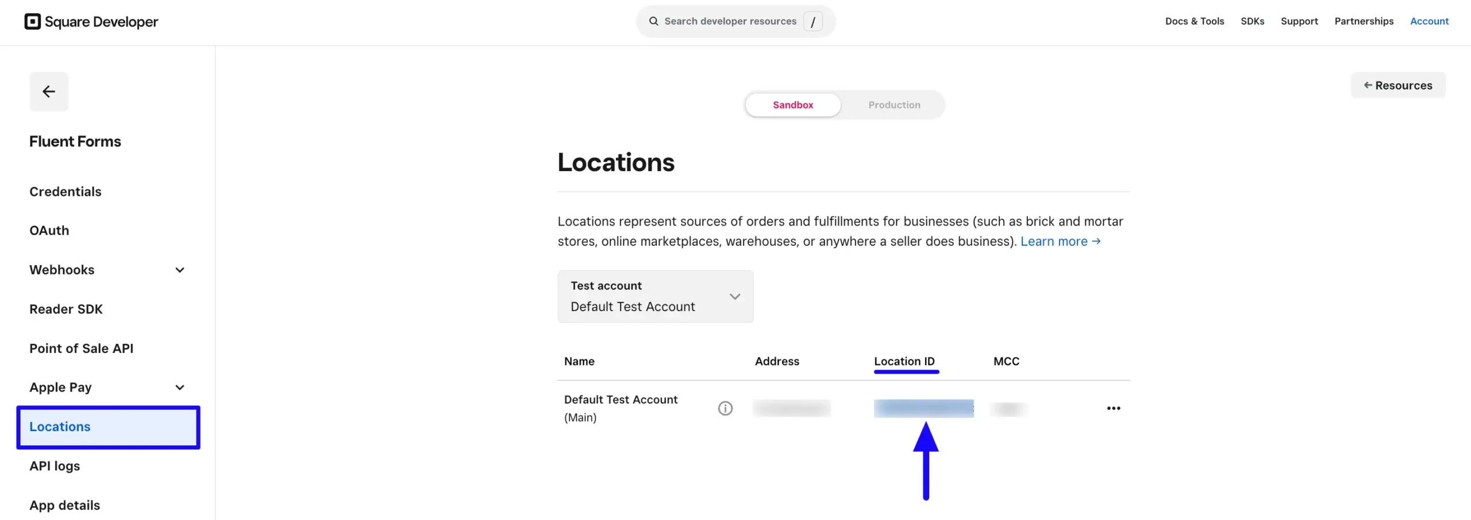This screenshot has width=1471, height=520.
Task: Click the Name column header
Action: [x=579, y=362]
